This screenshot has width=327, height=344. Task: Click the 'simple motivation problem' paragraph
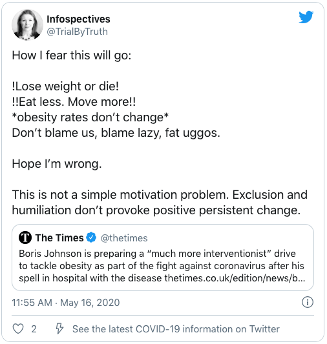[160, 203]
